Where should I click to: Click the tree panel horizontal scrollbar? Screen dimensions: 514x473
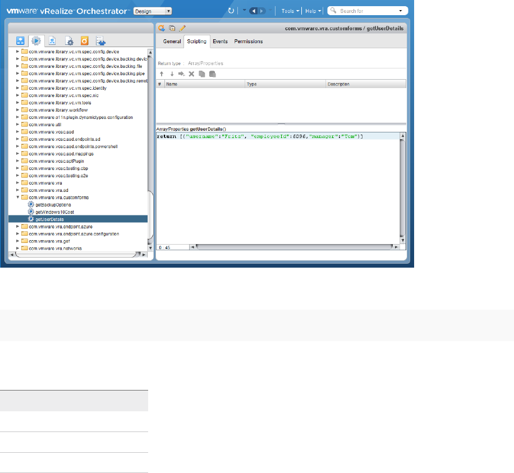[x=78, y=254]
